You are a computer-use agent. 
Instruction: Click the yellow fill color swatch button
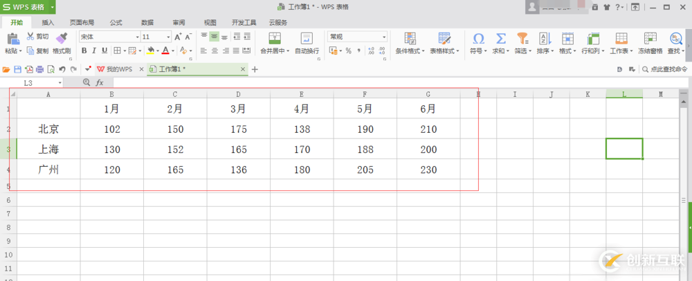pyautogui.click(x=150, y=51)
